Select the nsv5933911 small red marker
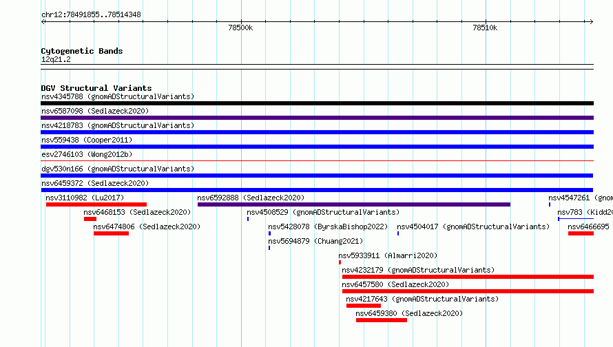This screenshot has height=347, width=613. pyautogui.click(x=340, y=262)
